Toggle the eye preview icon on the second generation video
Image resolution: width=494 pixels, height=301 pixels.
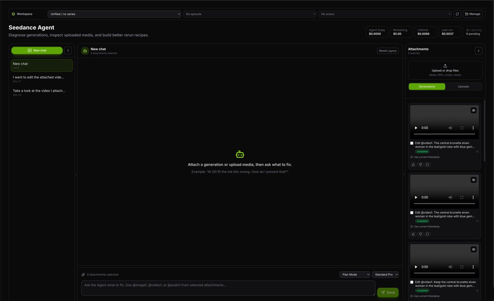[x=474, y=180]
